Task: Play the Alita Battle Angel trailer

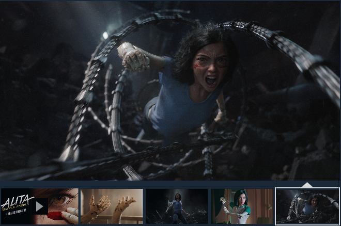Action: click(39, 206)
